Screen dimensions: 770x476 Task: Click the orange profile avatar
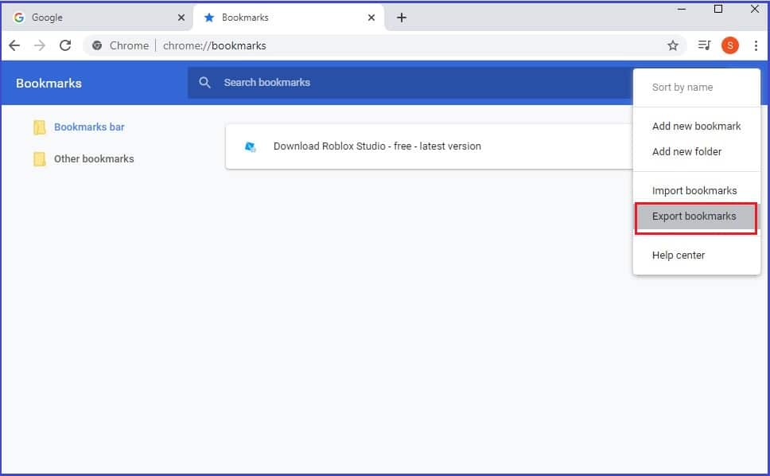[x=729, y=45]
